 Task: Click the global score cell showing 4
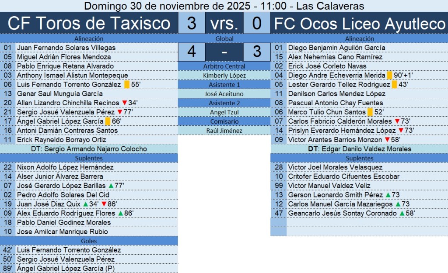191,52
